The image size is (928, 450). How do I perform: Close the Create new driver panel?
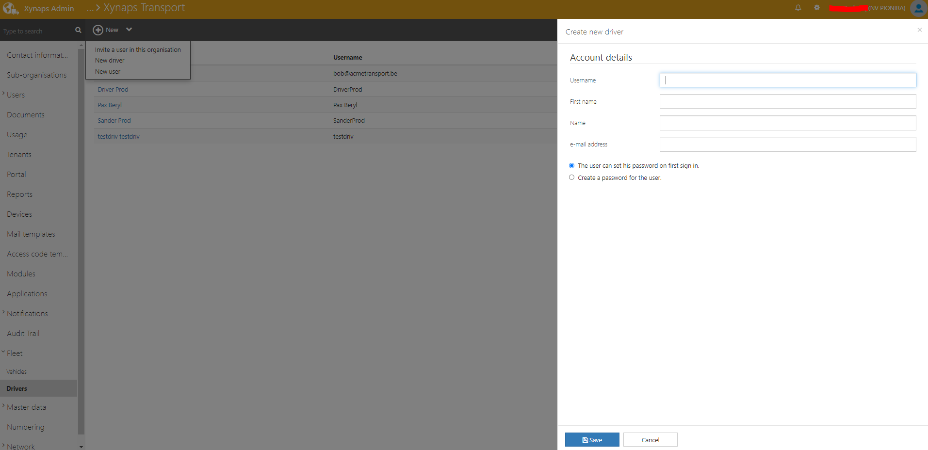point(919,30)
